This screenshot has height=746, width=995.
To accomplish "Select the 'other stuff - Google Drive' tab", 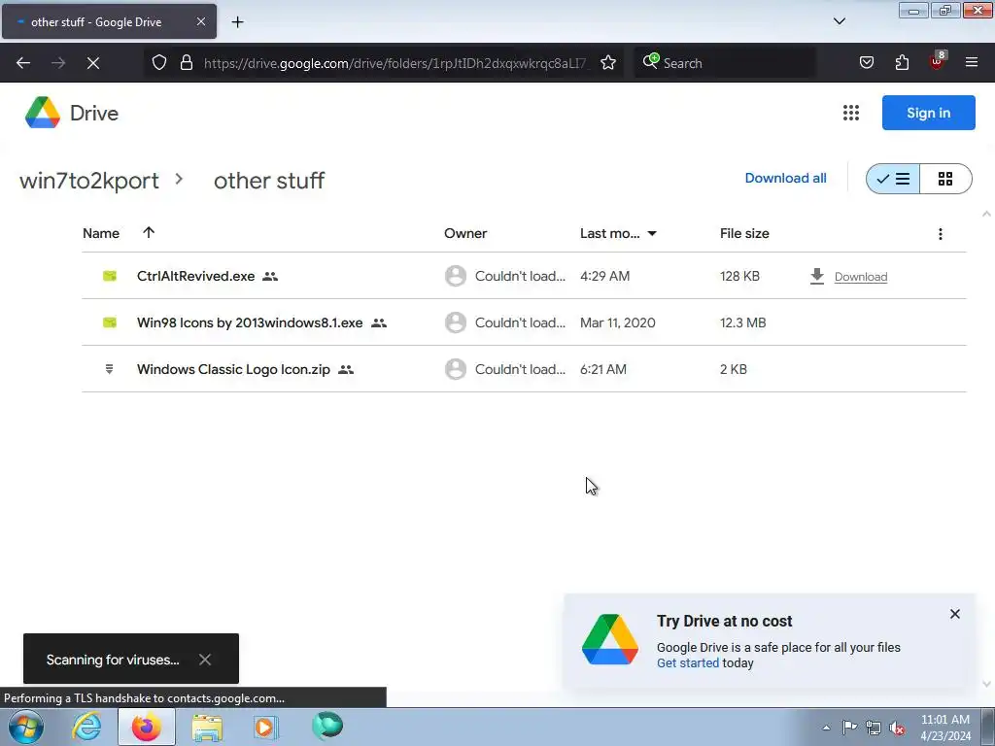I will tap(109, 21).
